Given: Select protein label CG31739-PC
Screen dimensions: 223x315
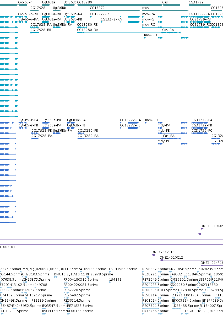Looking at the screenshot, I should click(x=202, y=130).
